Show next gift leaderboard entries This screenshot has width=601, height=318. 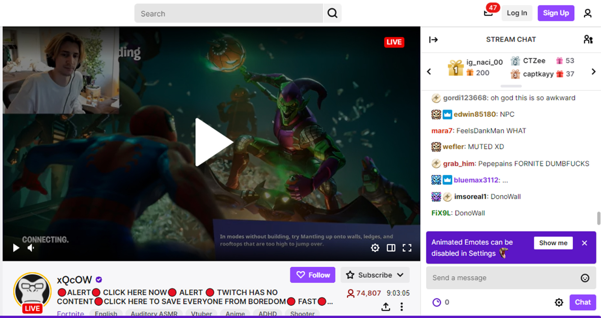[593, 71]
